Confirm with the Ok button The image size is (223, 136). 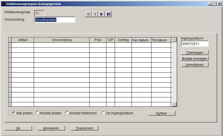pos(18,128)
